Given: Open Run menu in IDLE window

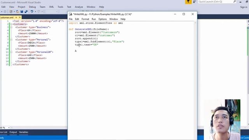Looking at the screenshot, I should pos(94,19).
